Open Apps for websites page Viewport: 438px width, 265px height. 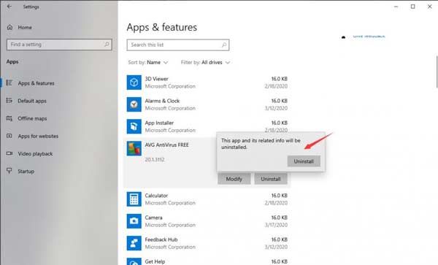(38, 136)
